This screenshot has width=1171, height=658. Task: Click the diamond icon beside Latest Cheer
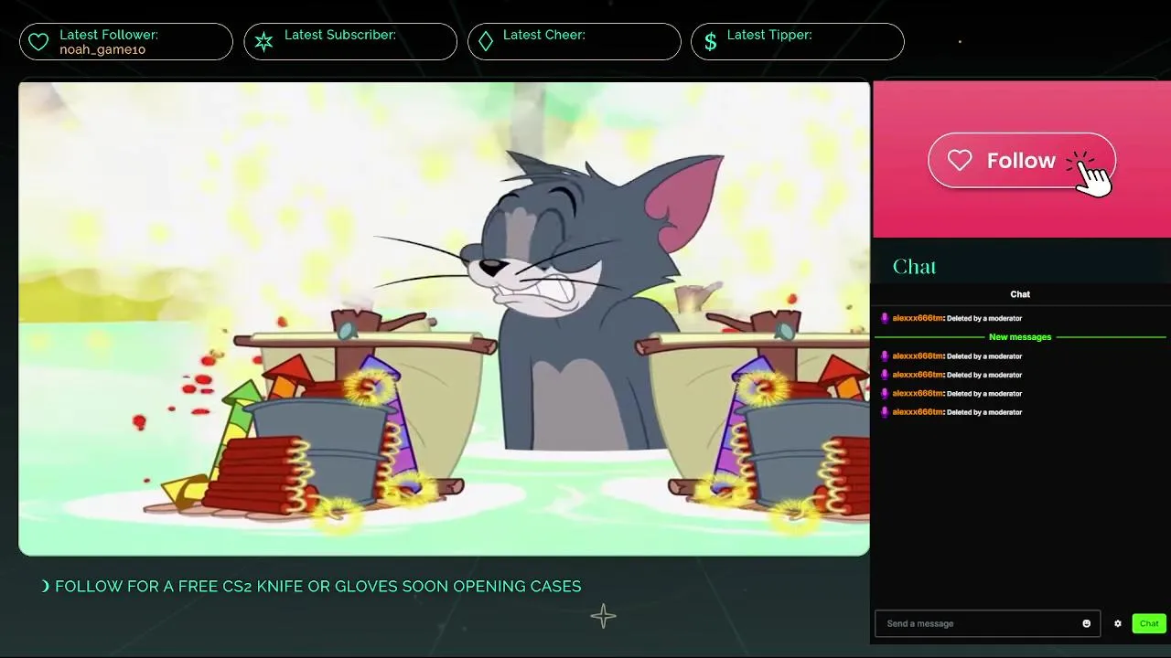pos(486,42)
